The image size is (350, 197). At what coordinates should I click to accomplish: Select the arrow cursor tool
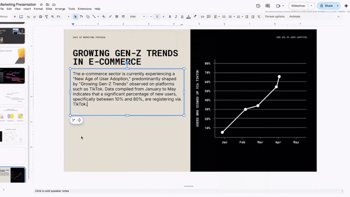point(75,17)
